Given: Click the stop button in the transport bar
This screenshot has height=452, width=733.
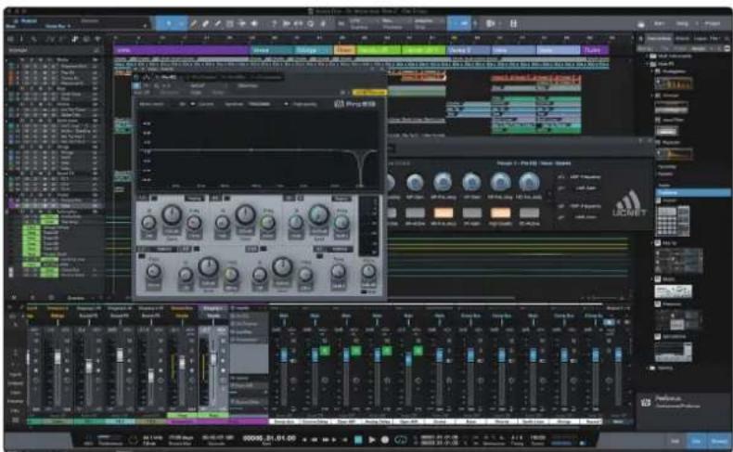Looking at the screenshot, I should click(x=358, y=440).
